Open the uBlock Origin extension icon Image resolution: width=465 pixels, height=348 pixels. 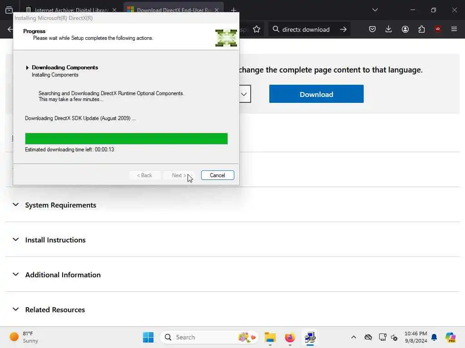tap(438, 29)
